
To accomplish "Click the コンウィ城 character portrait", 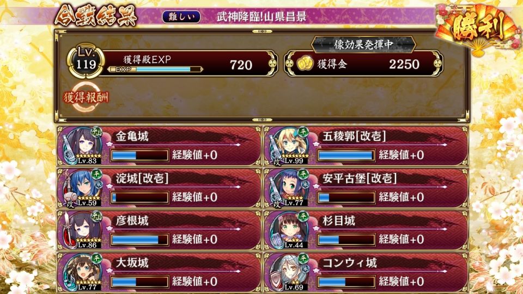I will coord(290,272).
